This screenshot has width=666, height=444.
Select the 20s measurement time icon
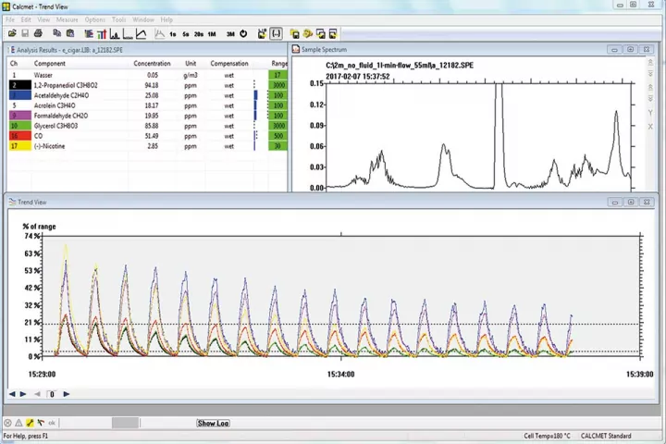click(198, 34)
